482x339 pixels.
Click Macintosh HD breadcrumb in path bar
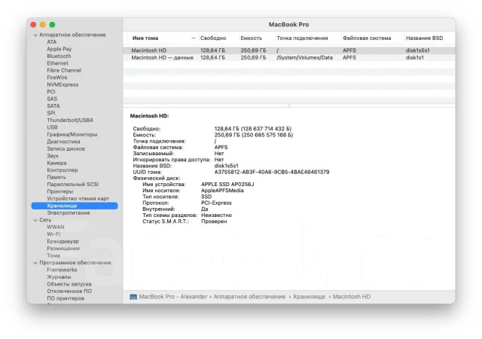click(x=352, y=297)
